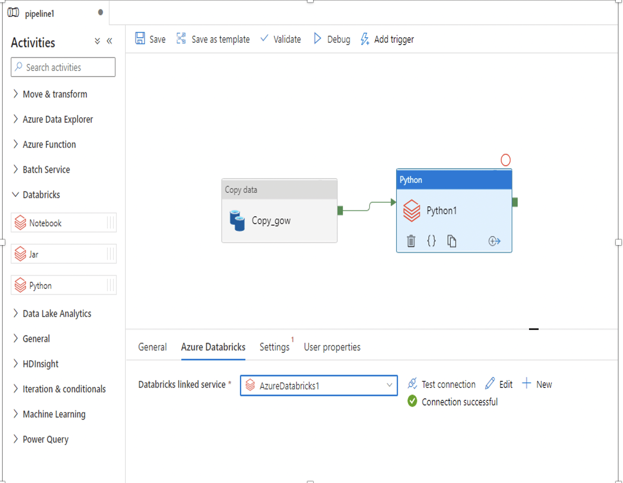Click the Save disk icon
623x483 pixels.
(x=140, y=38)
